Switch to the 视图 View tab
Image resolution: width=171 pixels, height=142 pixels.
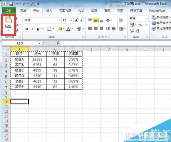point(120,11)
